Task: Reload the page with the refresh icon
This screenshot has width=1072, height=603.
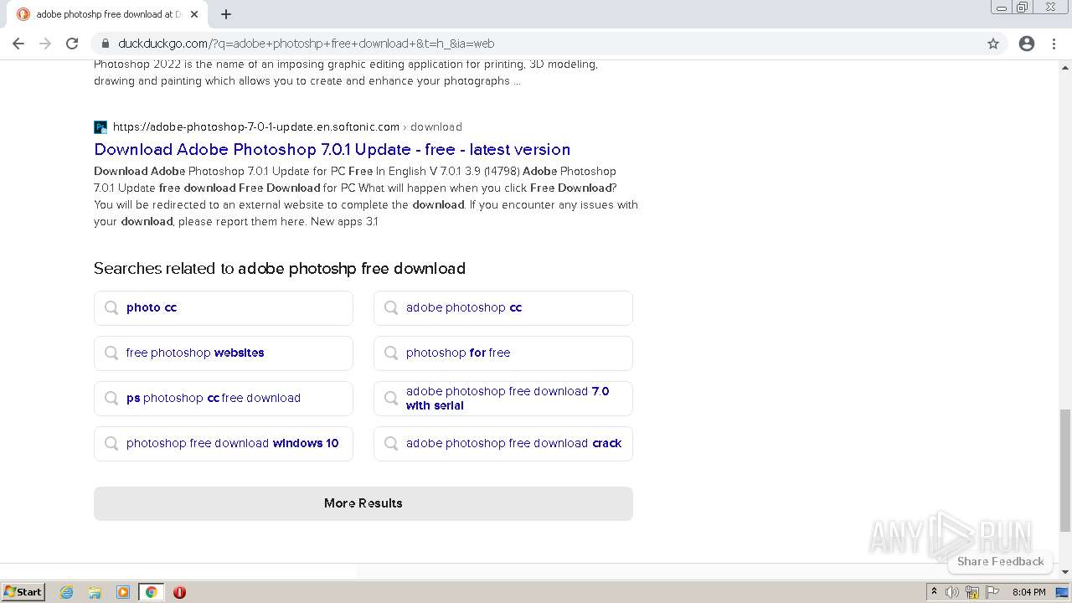Action: coord(72,44)
